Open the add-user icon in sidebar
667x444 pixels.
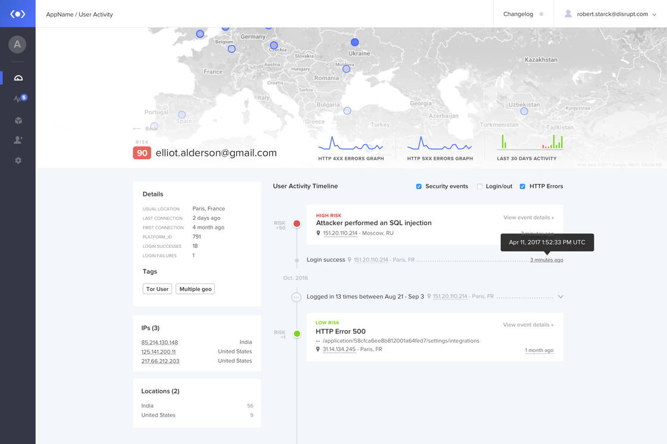(x=18, y=140)
